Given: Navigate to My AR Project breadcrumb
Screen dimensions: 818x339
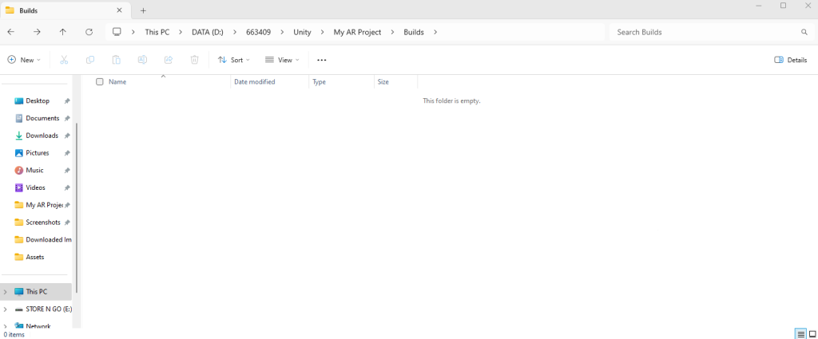Looking at the screenshot, I should 357,32.
